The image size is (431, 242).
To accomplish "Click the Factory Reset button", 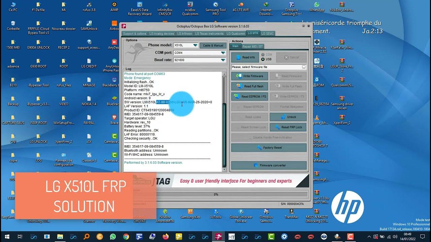I will (x=269, y=148).
